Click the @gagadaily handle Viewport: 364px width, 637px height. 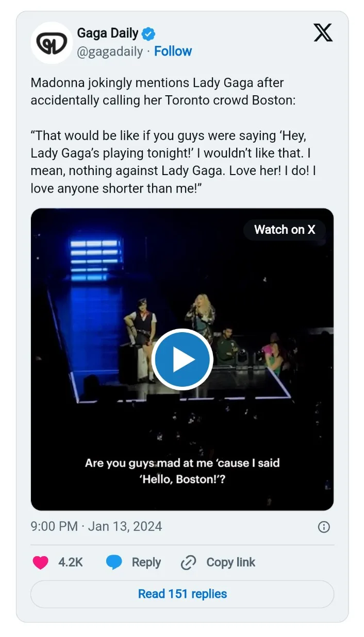click(110, 51)
